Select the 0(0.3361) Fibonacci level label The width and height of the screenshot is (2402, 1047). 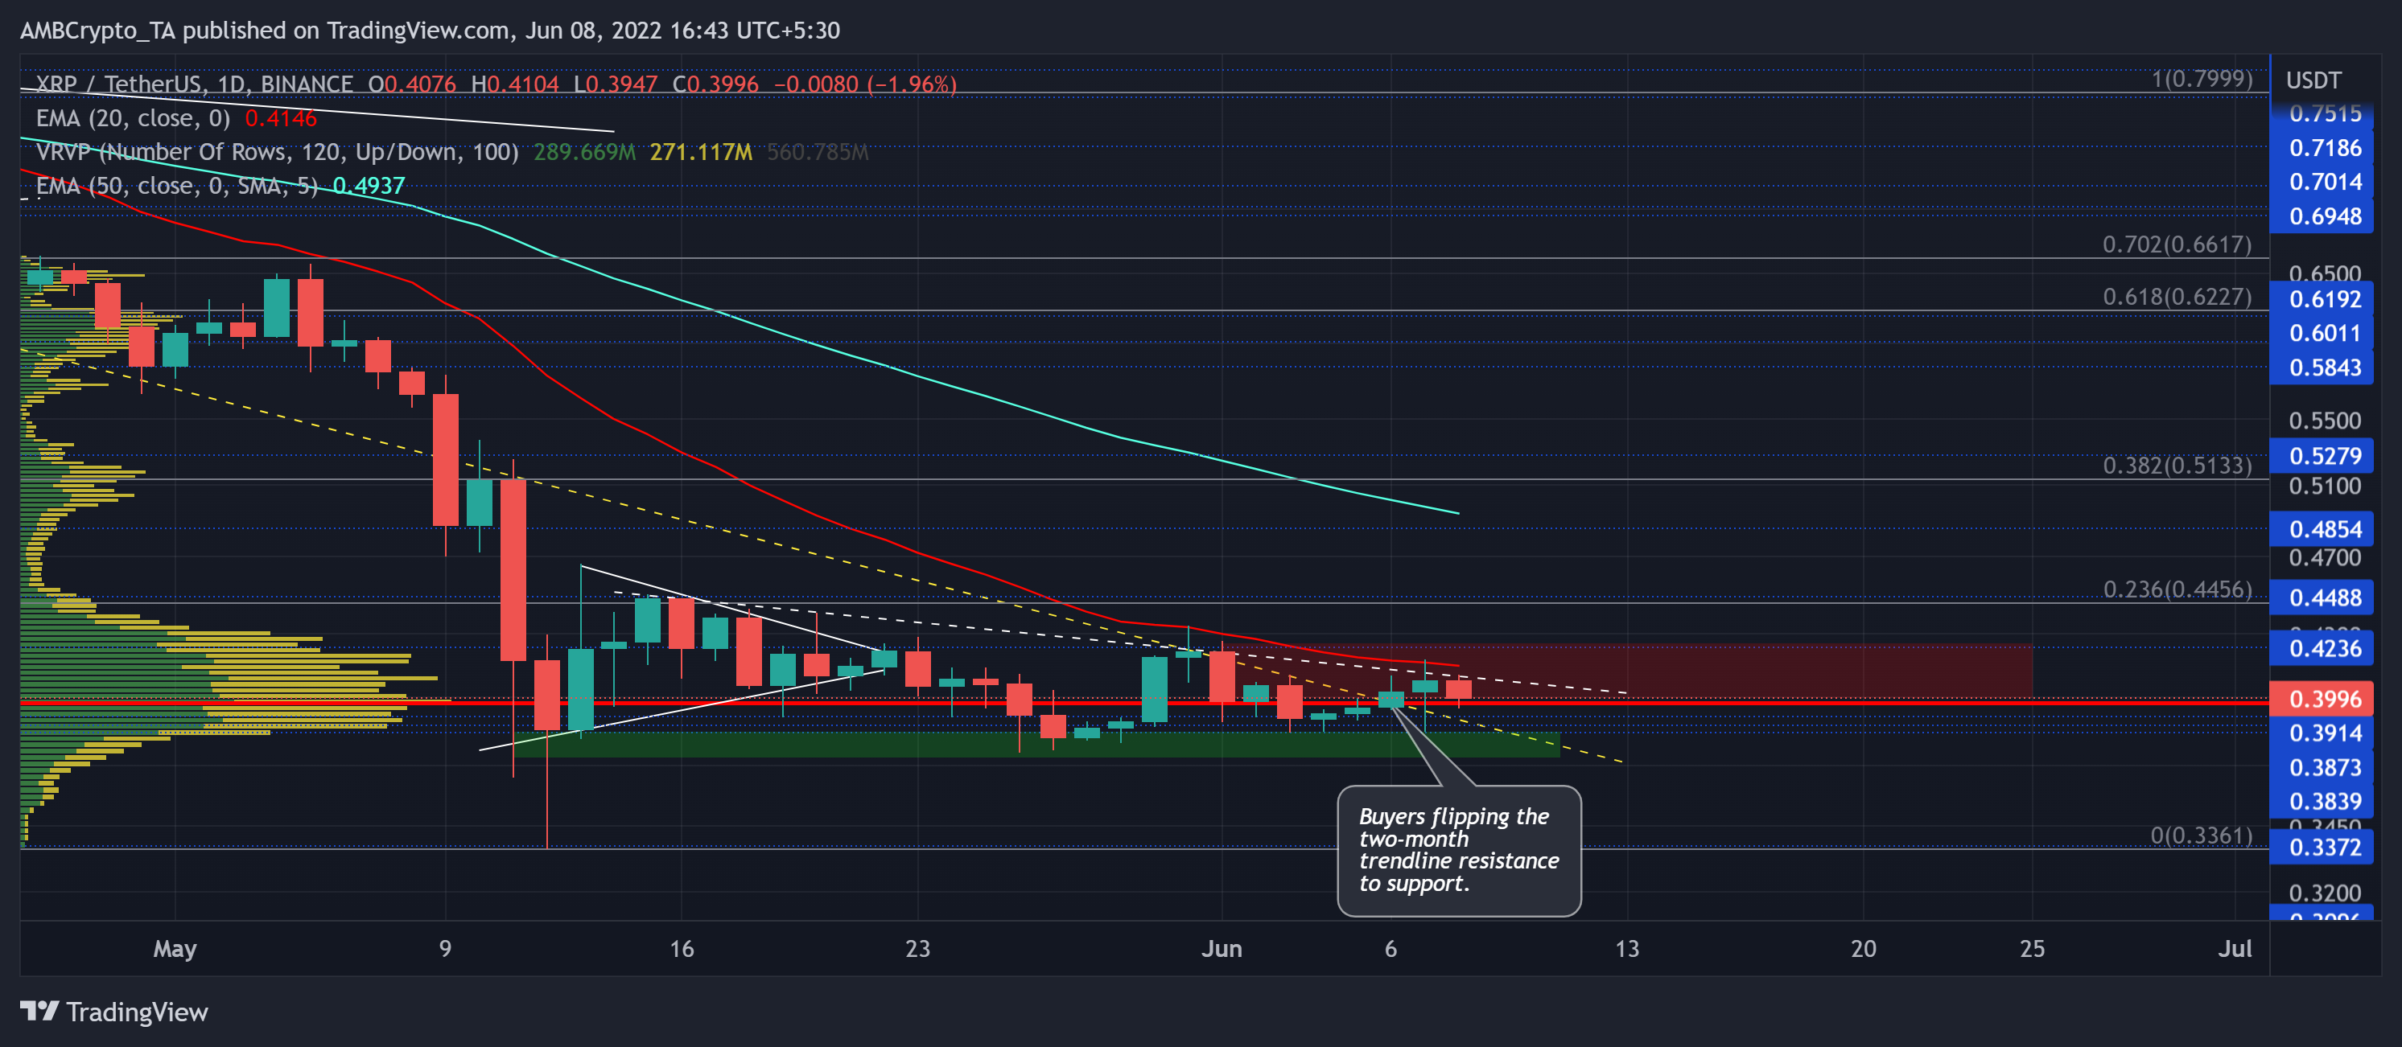pos(2202,836)
